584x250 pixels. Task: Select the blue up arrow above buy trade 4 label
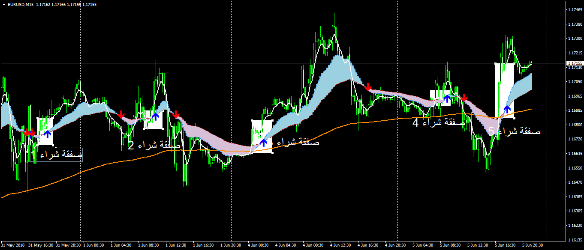[447, 98]
